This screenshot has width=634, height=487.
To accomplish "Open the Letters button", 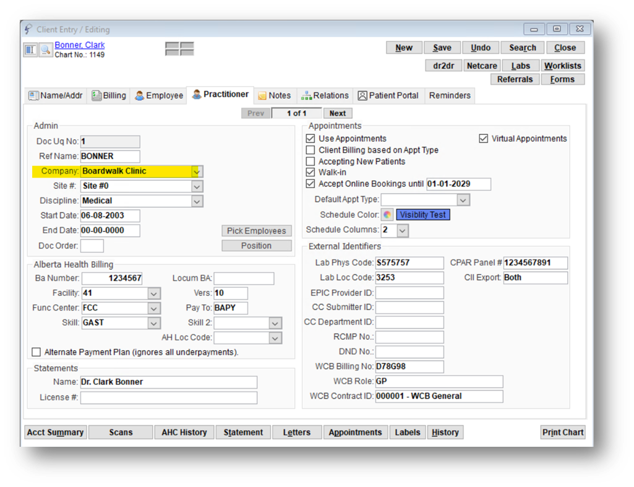I will [297, 433].
